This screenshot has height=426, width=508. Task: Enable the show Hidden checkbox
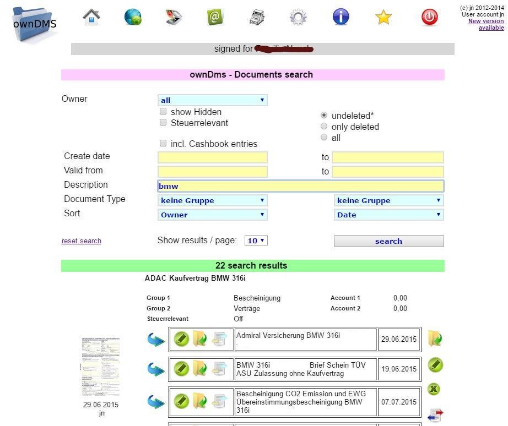pyautogui.click(x=163, y=111)
